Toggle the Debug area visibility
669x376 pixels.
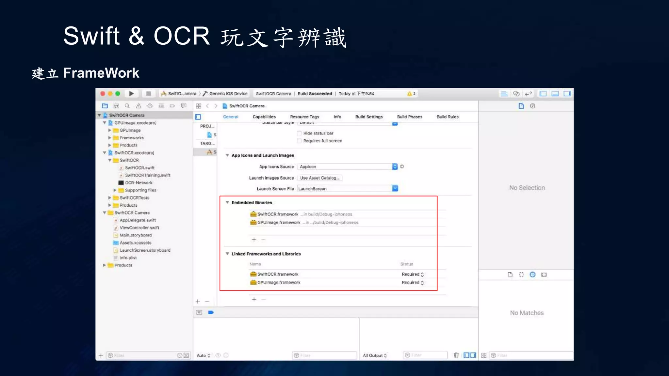click(x=555, y=94)
